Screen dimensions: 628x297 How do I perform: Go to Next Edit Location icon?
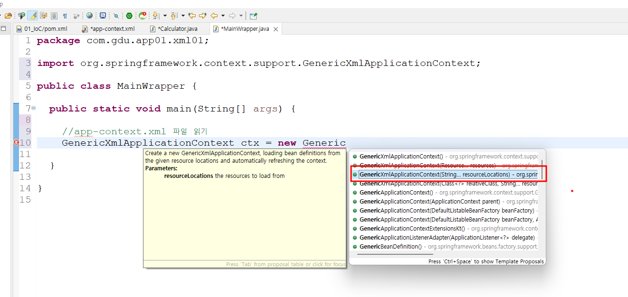click(x=203, y=16)
